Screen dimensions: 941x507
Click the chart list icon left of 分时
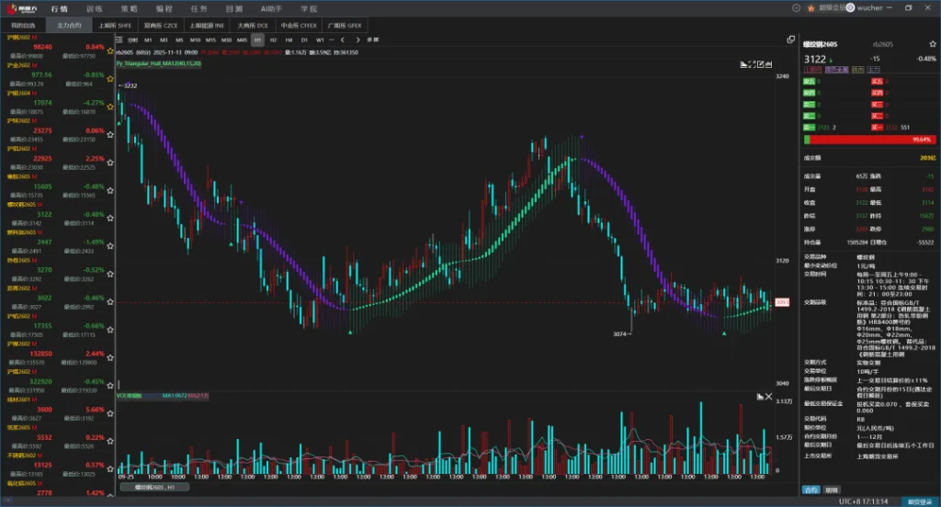pos(120,40)
